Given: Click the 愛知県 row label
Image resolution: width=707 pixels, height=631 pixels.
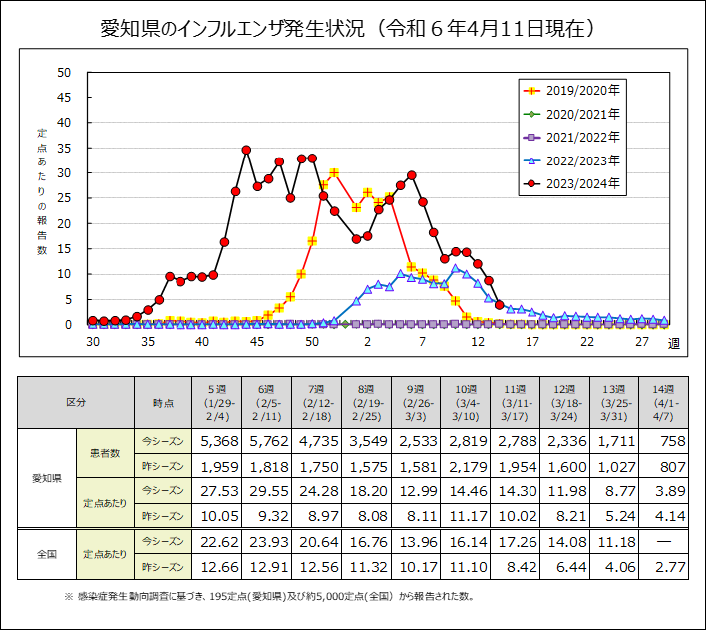Looking at the screenshot, I should 47,478.
